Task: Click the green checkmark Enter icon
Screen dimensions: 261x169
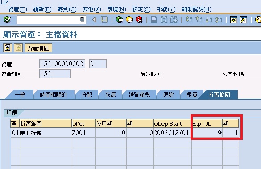Action: (7, 20)
